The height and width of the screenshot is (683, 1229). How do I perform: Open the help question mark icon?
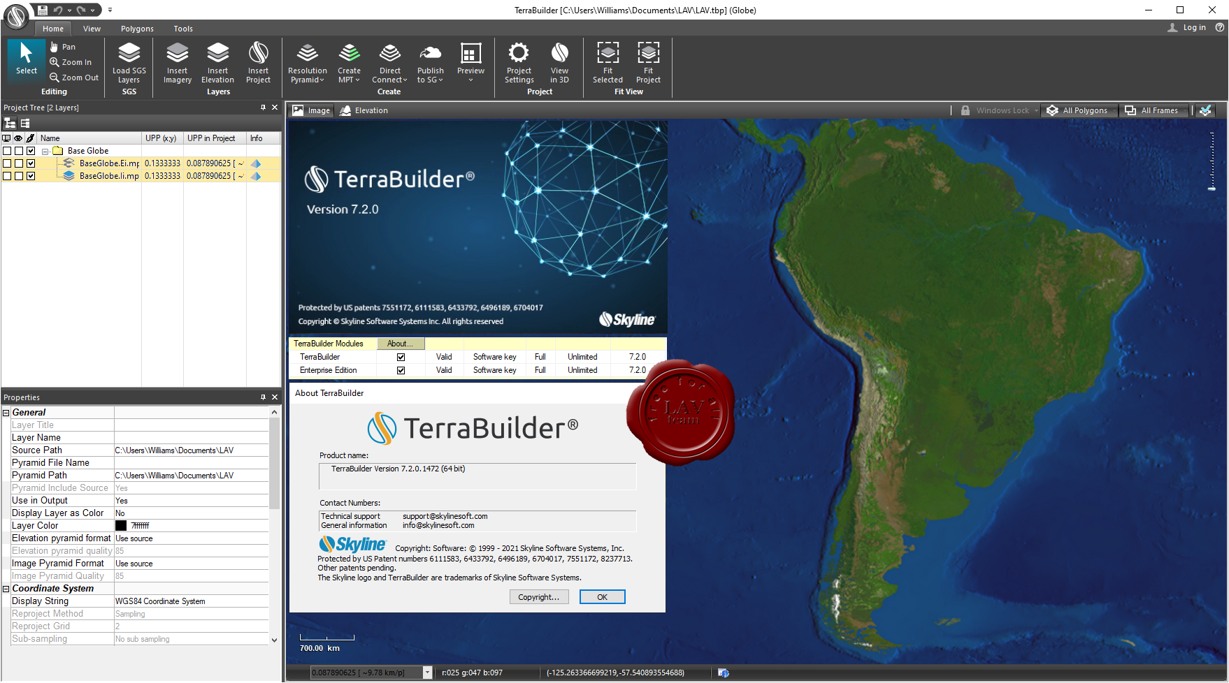tap(1220, 27)
